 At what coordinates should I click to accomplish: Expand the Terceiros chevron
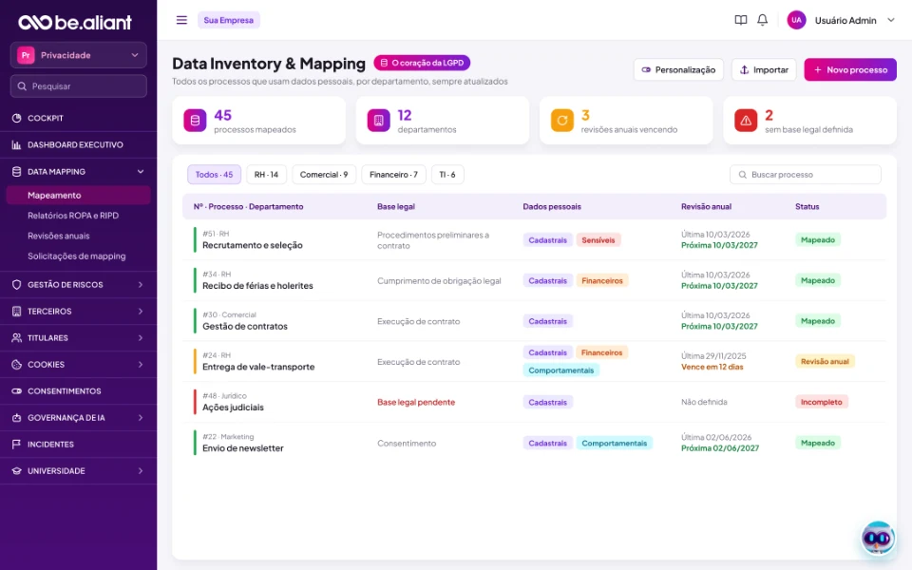coord(141,312)
